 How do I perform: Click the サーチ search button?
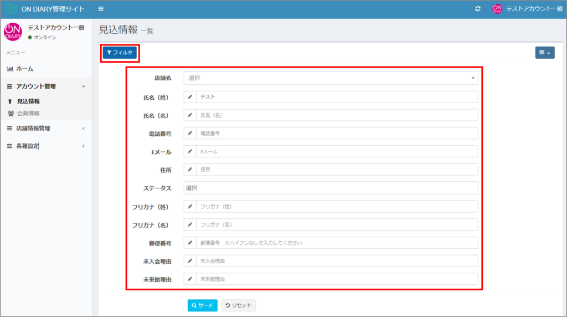coord(202,305)
